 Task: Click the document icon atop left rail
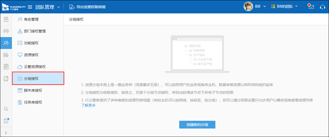[x=6, y=19]
